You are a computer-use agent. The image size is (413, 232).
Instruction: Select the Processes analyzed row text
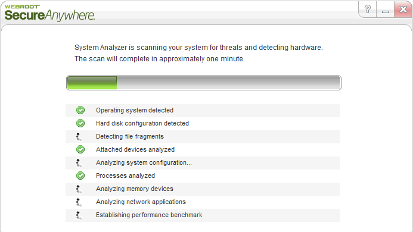(125, 175)
